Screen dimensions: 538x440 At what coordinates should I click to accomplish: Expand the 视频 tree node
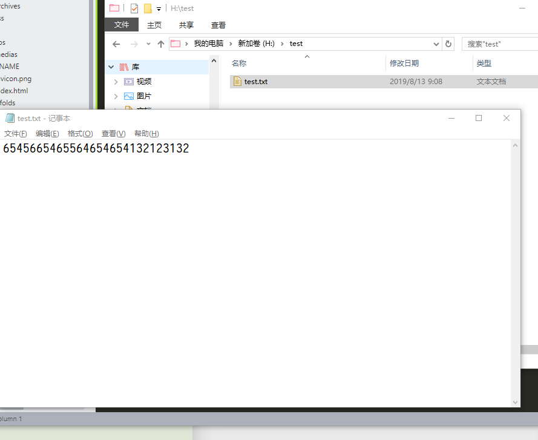coord(116,82)
